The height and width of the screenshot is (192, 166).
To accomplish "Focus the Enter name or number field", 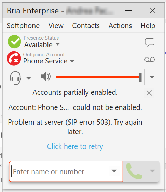I will click(x=66, y=171).
